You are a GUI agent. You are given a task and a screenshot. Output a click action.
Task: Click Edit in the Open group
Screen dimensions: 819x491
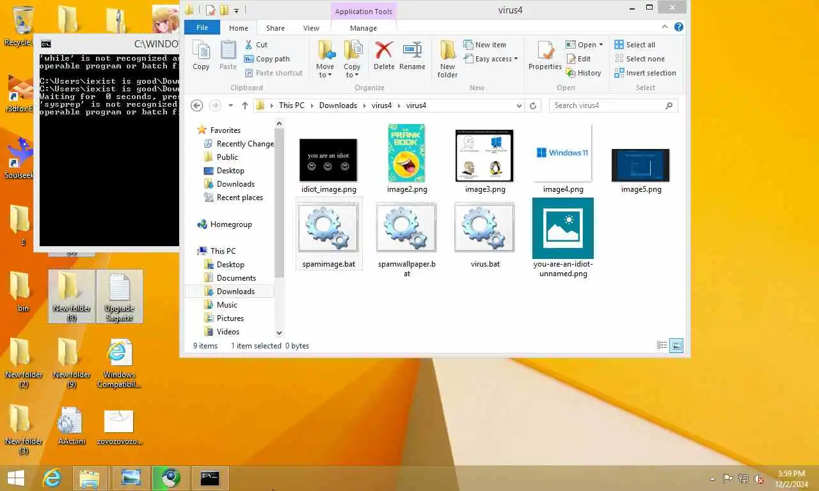[x=578, y=59]
